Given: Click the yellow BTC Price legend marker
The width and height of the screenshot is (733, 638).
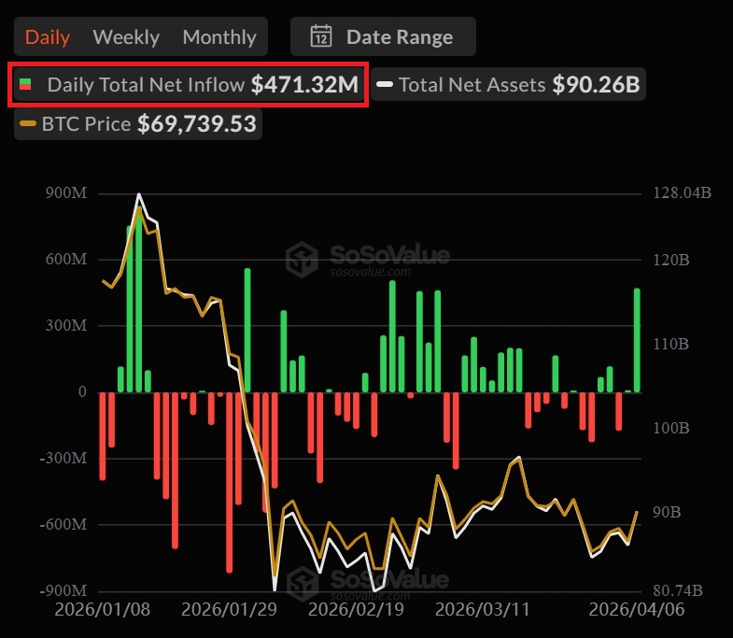Looking at the screenshot, I should (x=28, y=124).
